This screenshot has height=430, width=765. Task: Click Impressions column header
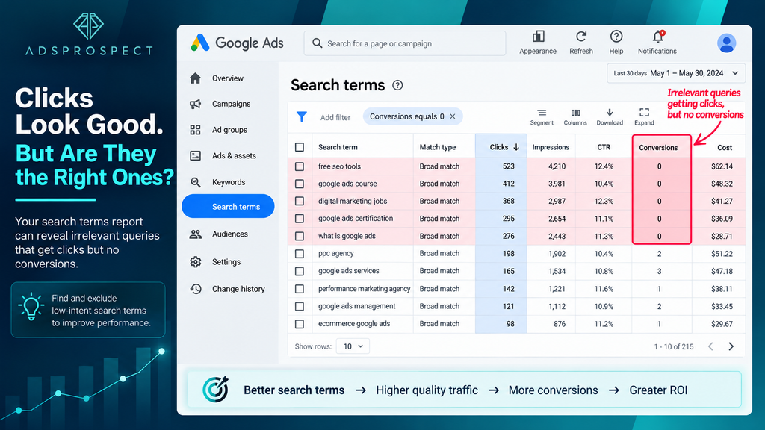[x=551, y=147]
